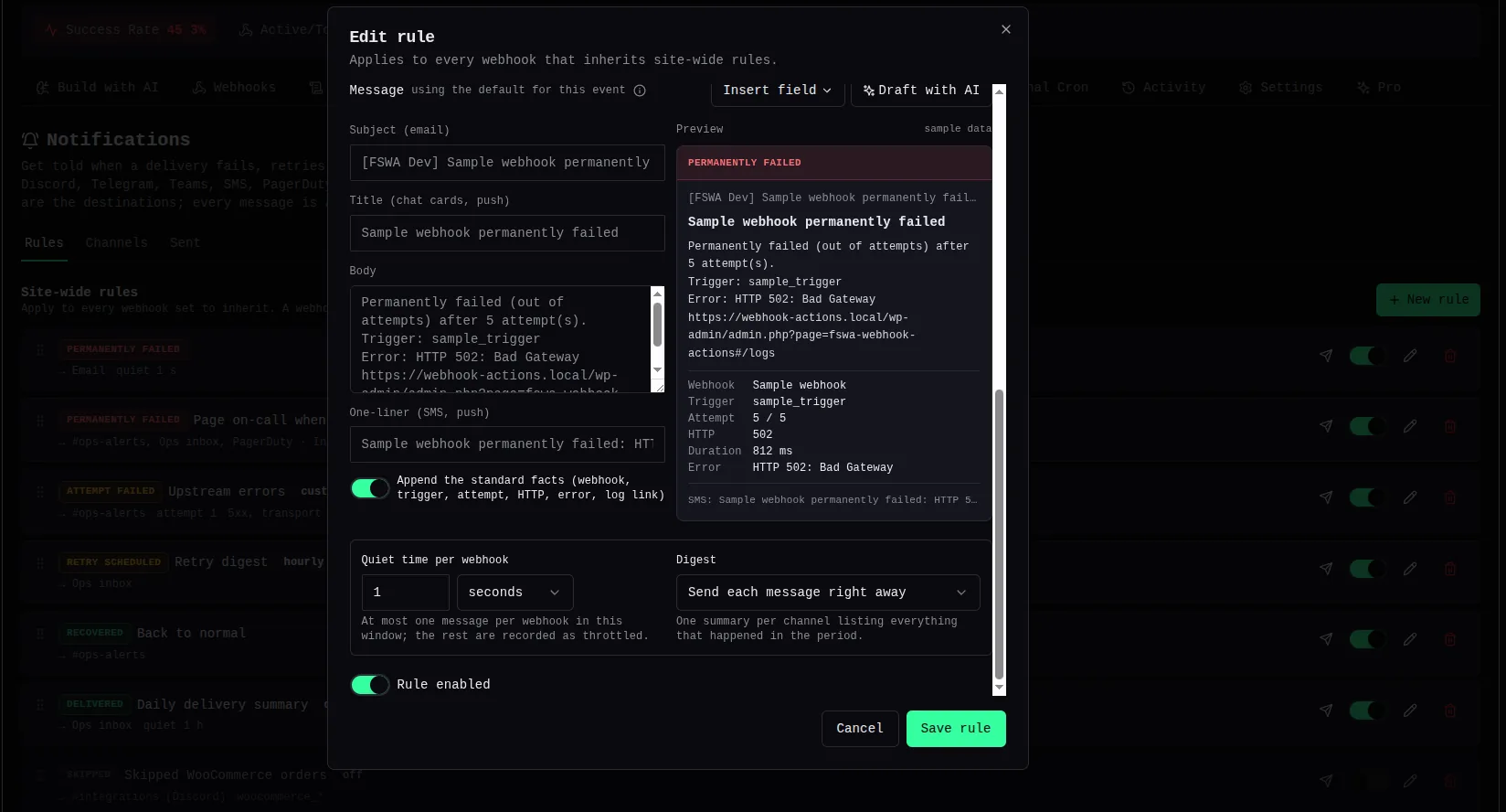Delete the Daily delivery summary rule
The height and width of the screenshot is (812, 1506).
1450,710
